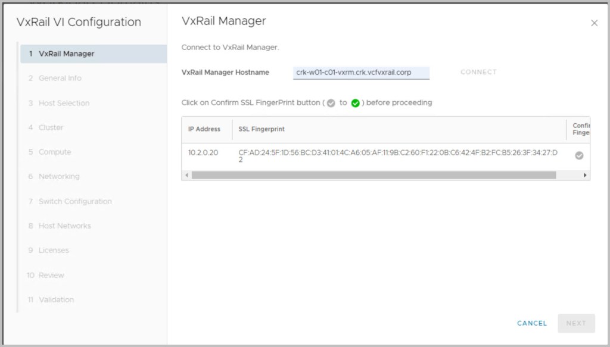
Task: Open the Networking step
Action: [x=59, y=176]
